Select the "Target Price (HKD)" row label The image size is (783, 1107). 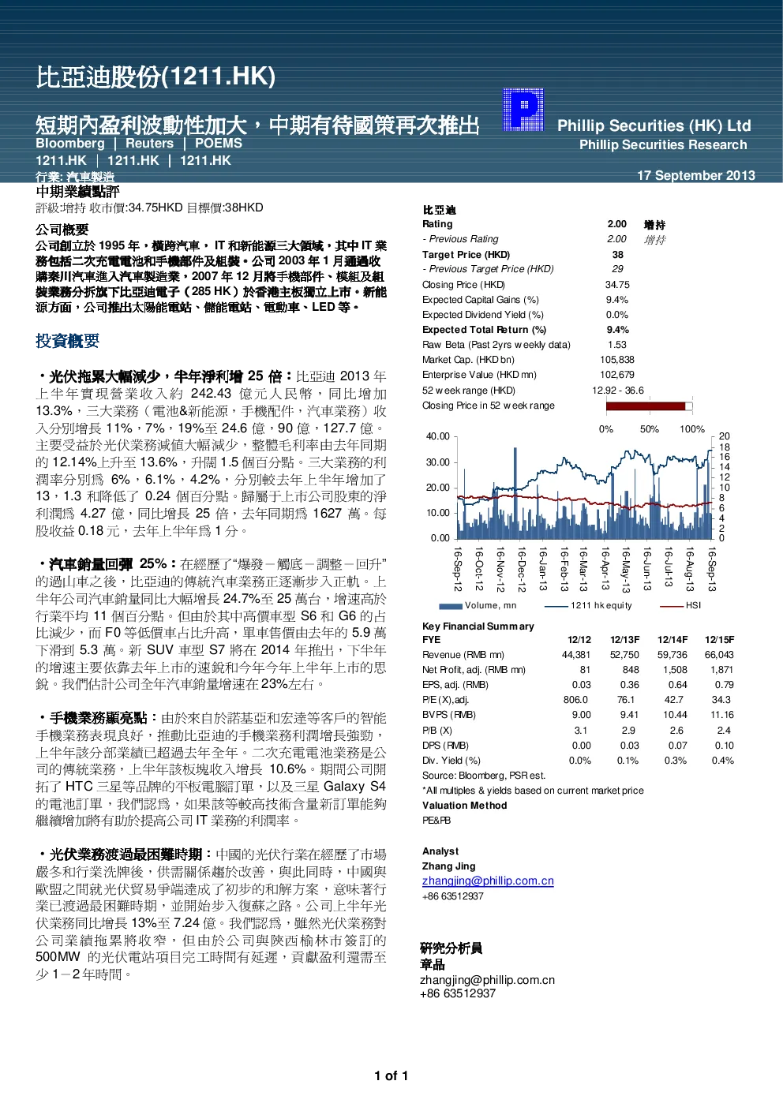tap(466, 255)
